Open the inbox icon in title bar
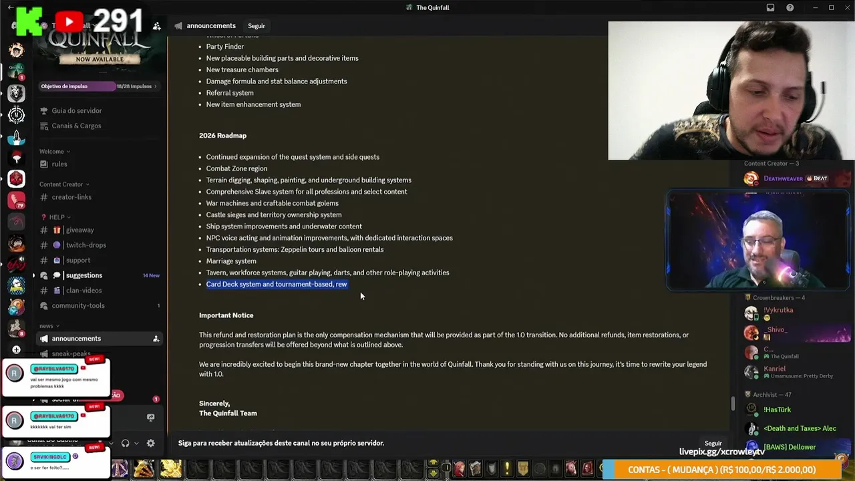Screen dimensions: 855x481 [x=770, y=7]
